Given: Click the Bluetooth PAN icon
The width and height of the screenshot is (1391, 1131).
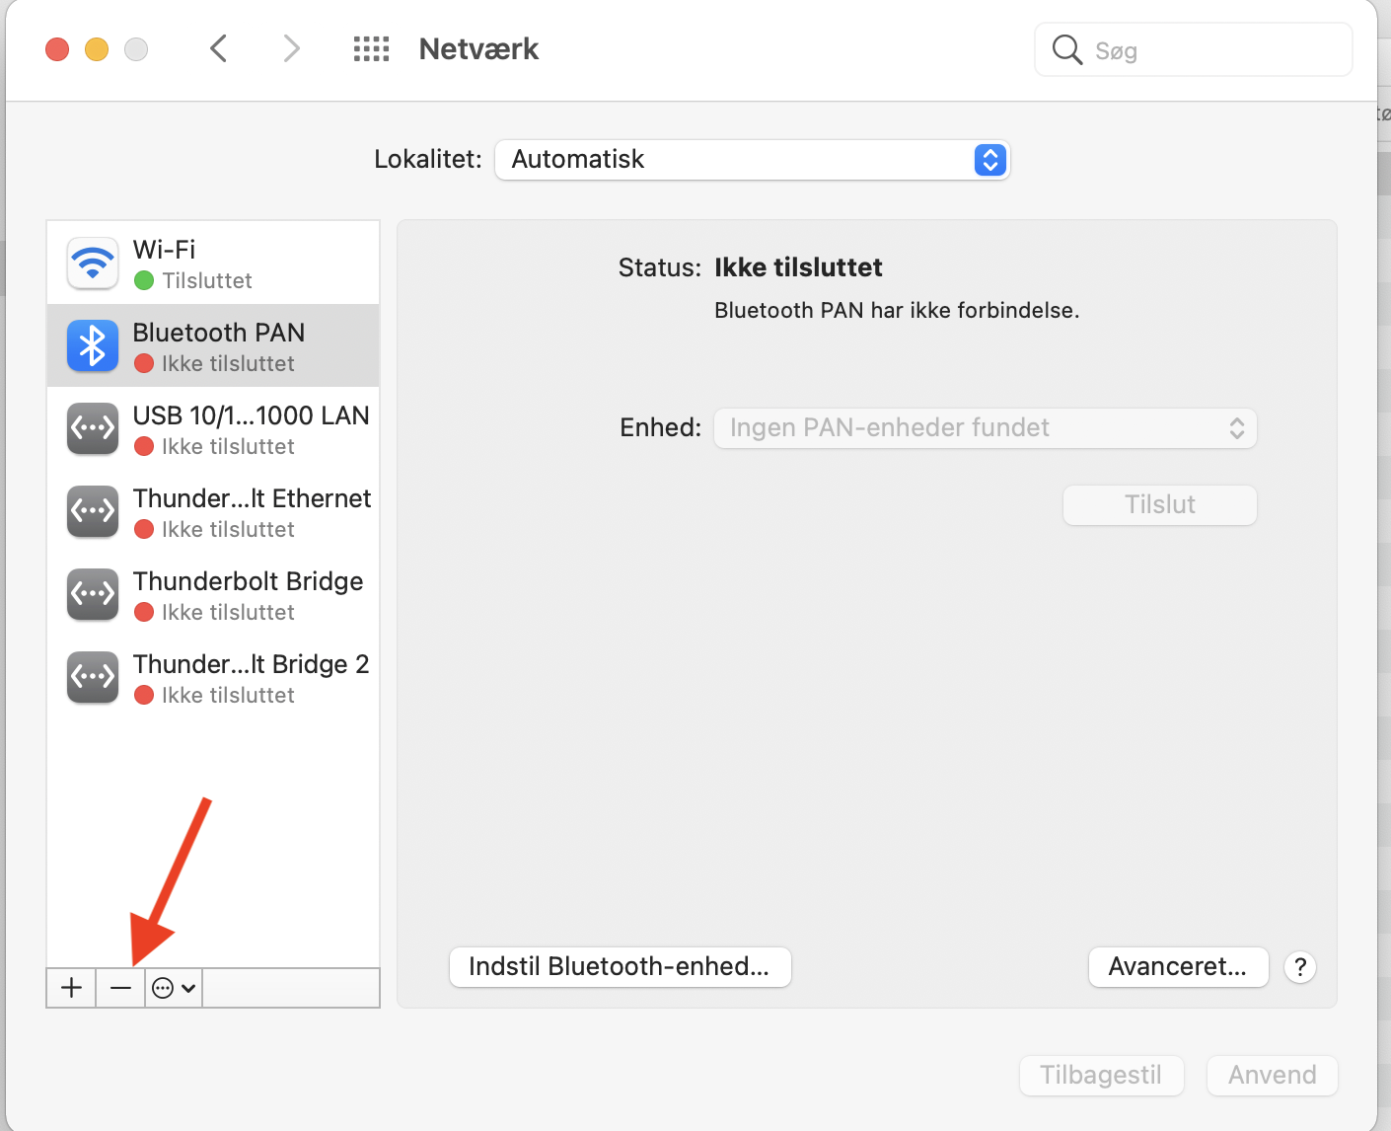Looking at the screenshot, I should [x=93, y=345].
